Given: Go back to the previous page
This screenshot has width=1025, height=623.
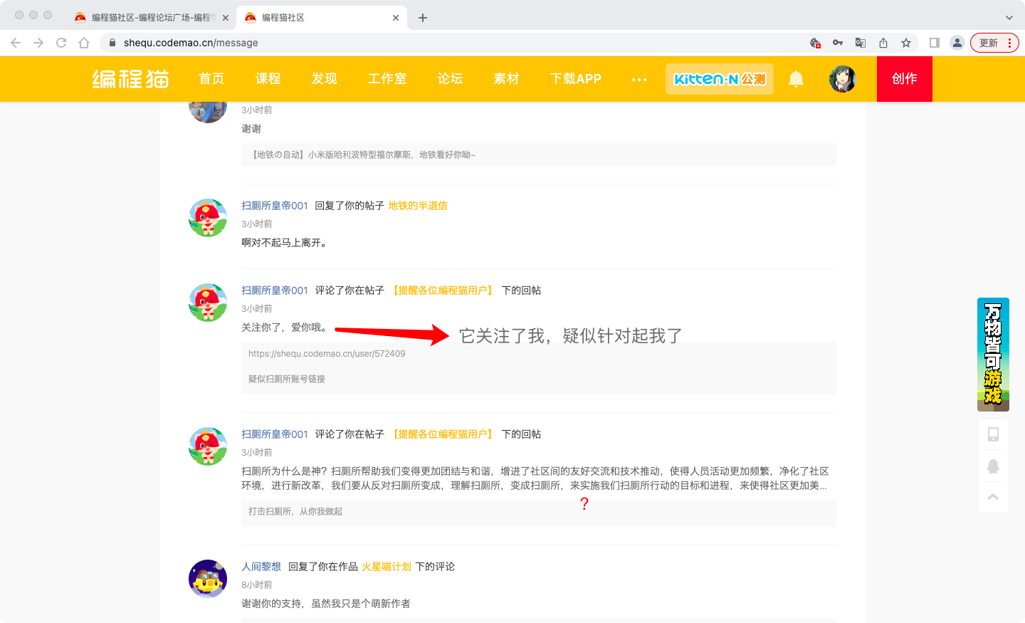Looking at the screenshot, I should pos(16,43).
